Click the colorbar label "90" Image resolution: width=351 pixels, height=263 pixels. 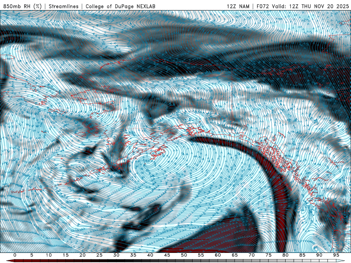click(319, 255)
